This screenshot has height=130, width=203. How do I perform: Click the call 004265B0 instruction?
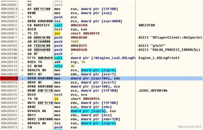click(x=71, y=25)
